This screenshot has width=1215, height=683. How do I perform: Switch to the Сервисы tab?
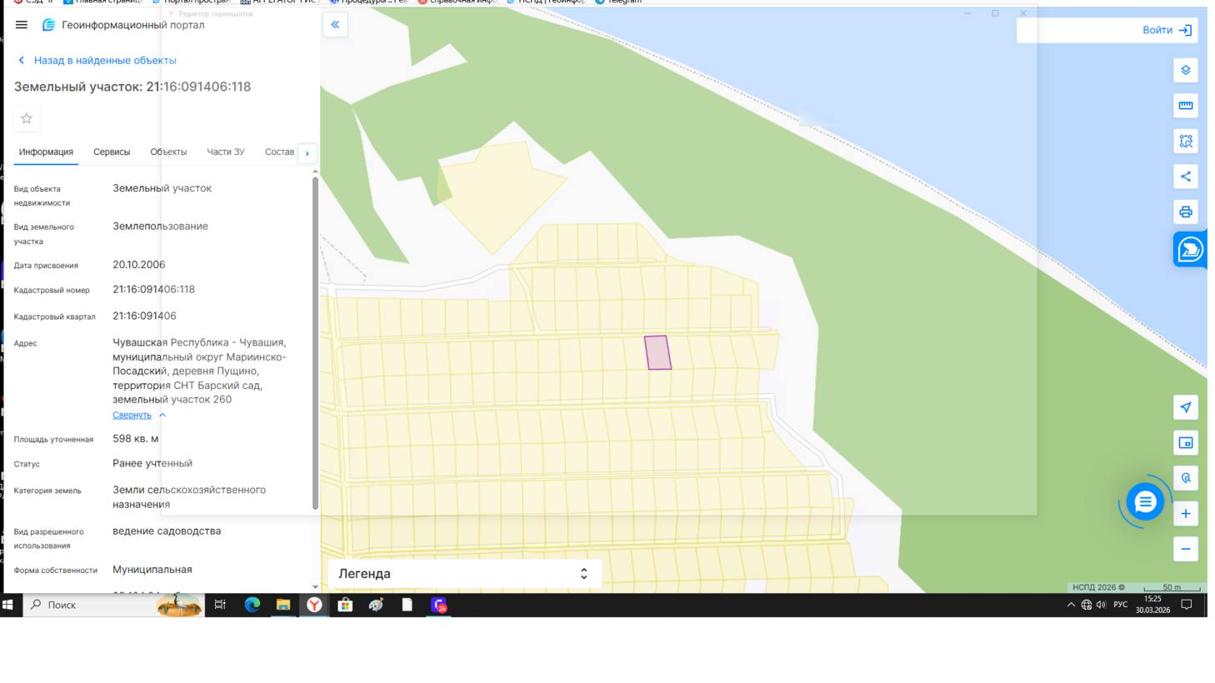pyautogui.click(x=112, y=152)
